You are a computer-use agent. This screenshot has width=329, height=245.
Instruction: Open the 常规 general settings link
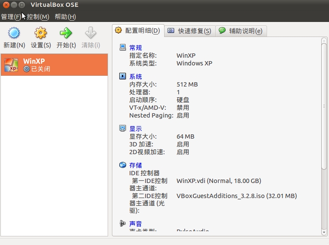click(136, 48)
